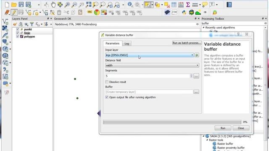Select the punkt layer name

coord(28,29)
